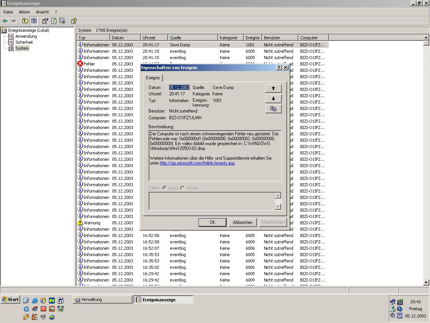Launch Internet Explorer from quick launch
This screenshot has height=323, width=430.
click(x=35, y=300)
